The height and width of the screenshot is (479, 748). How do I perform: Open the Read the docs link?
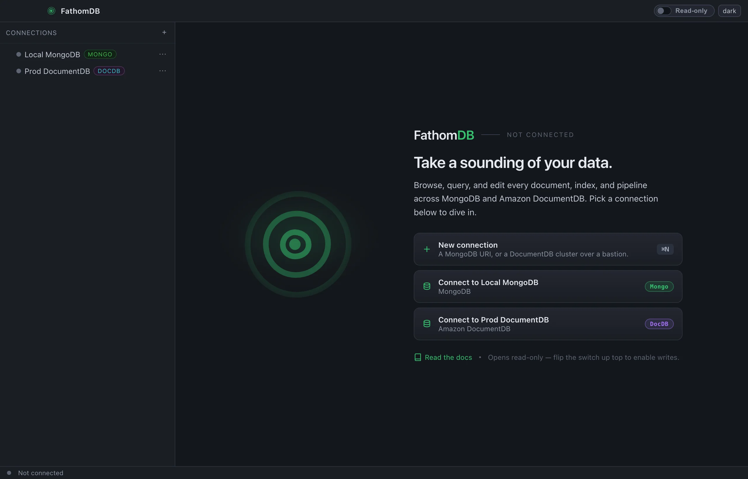[x=443, y=357]
